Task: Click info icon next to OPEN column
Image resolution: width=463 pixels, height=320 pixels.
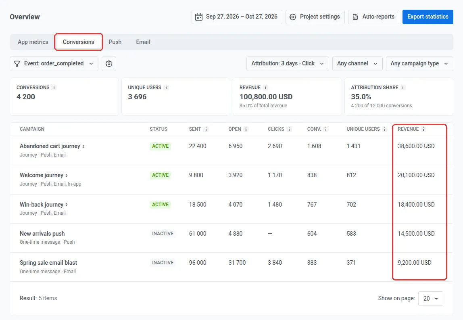Action: pos(246,129)
